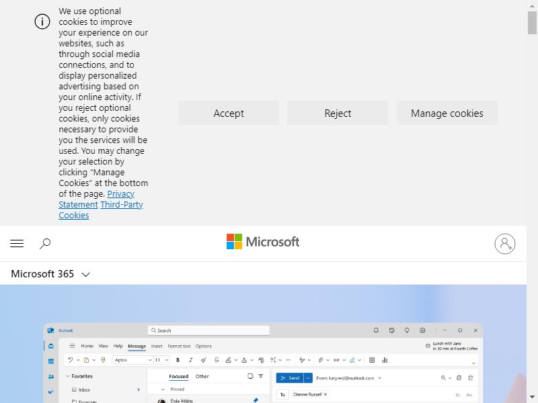Click the insert link icon in Outlook ribbon
This screenshot has height=403, width=538.
tap(336, 360)
